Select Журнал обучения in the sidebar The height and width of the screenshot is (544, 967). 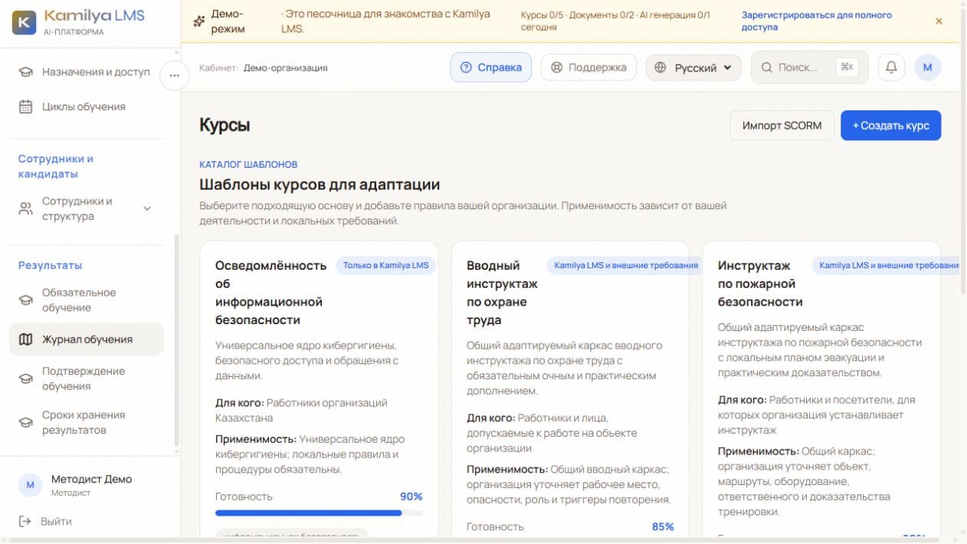(87, 339)
